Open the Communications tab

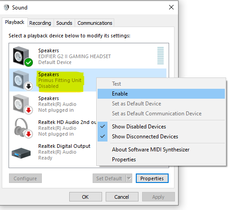[95, 23]
